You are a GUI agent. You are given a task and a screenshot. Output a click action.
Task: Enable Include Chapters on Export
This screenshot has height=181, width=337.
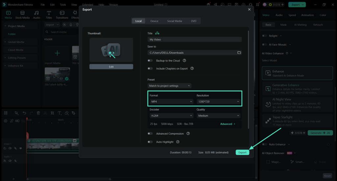coord(150,69)
